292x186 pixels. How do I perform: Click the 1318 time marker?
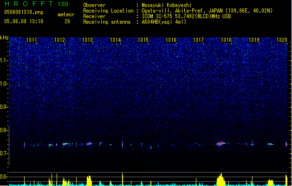pyautogui.click(x=226, y=40)
